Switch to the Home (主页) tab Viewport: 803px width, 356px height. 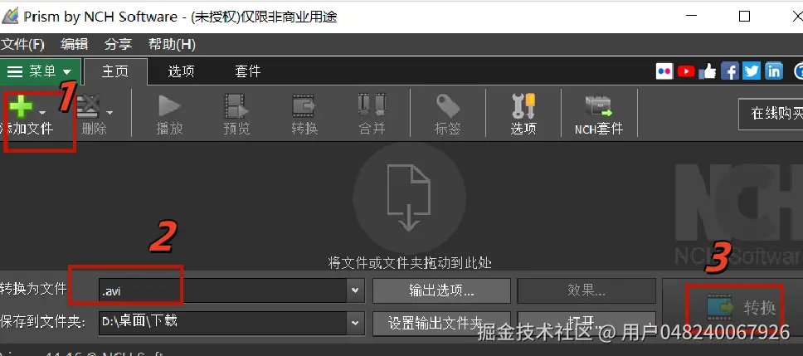pos(115,71)
